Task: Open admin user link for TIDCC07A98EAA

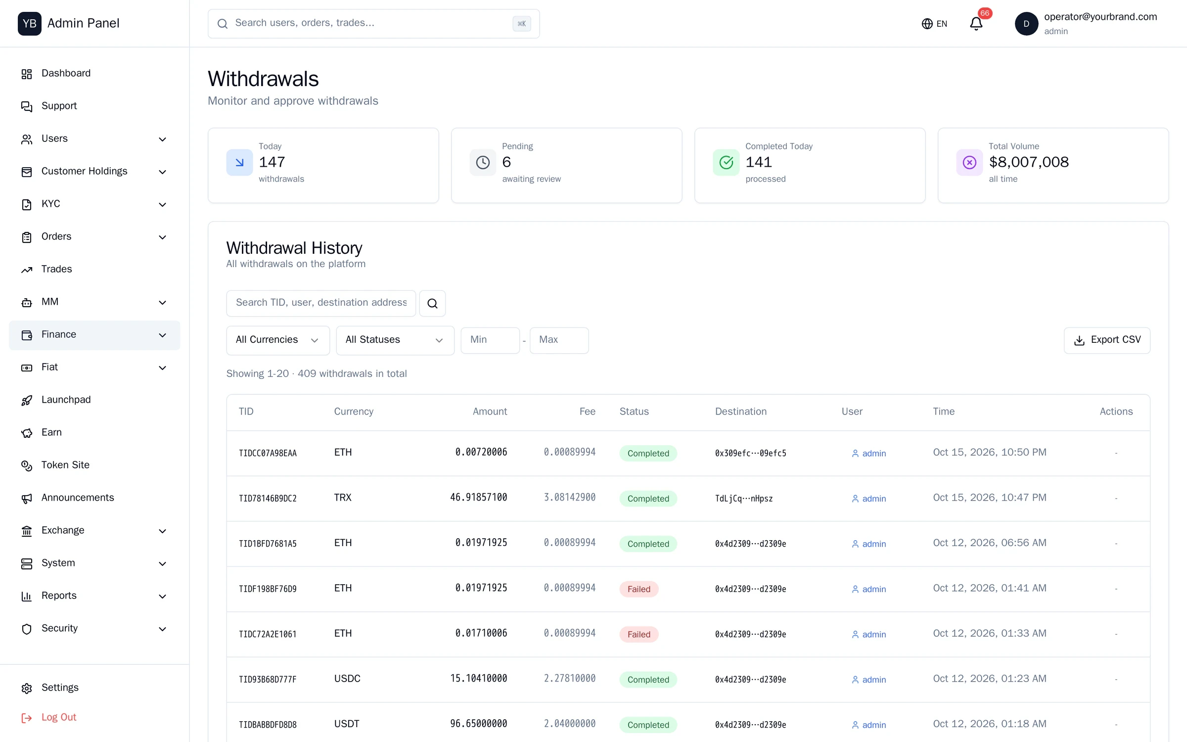Action: (868, 453)
